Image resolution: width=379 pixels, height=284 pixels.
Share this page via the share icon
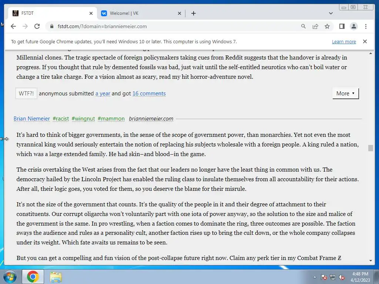pos(315,26)
